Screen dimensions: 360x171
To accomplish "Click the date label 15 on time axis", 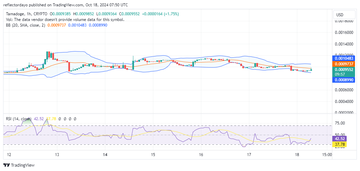I will pyautogui.click(x=153, y=155).
